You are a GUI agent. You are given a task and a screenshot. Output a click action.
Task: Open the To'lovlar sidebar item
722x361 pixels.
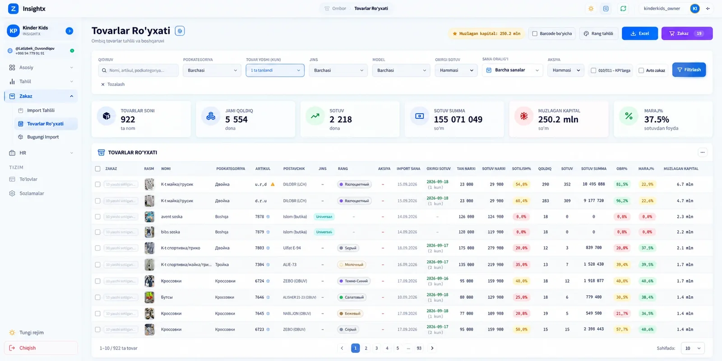coord(28,179)
